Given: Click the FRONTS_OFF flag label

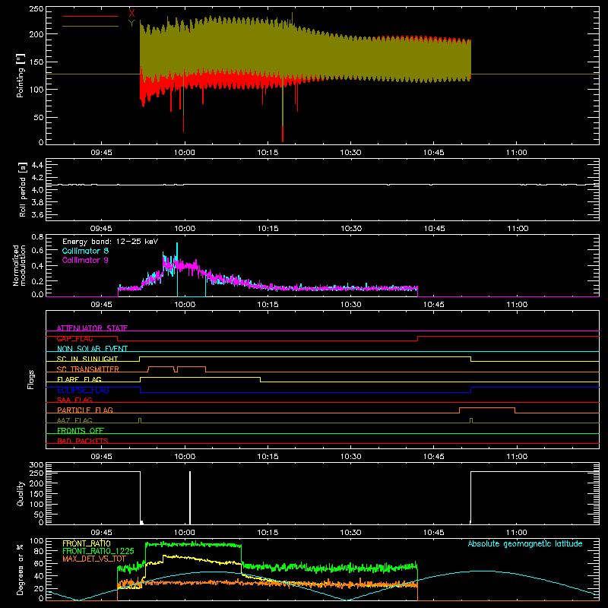Looking at the screenshot, I should [x=81, y=430].
